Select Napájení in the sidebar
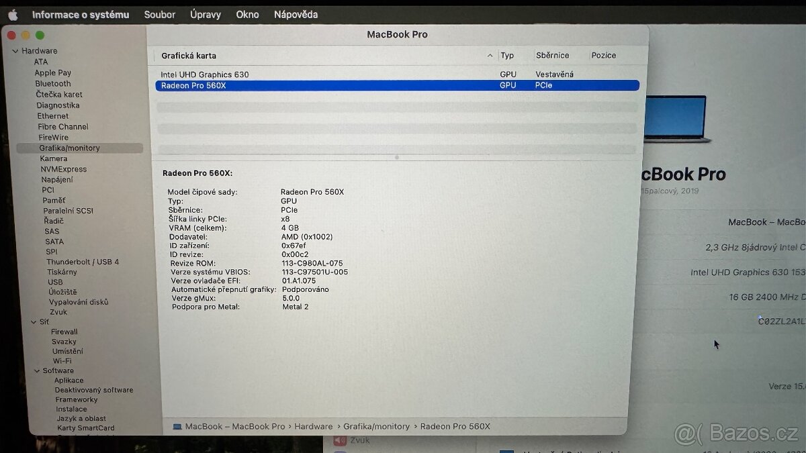The image size is (806, 453). (x=57, y=179)
